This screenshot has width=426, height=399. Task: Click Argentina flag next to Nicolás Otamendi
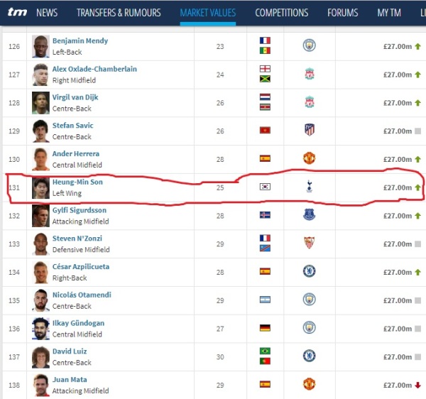tap(265, 300)
